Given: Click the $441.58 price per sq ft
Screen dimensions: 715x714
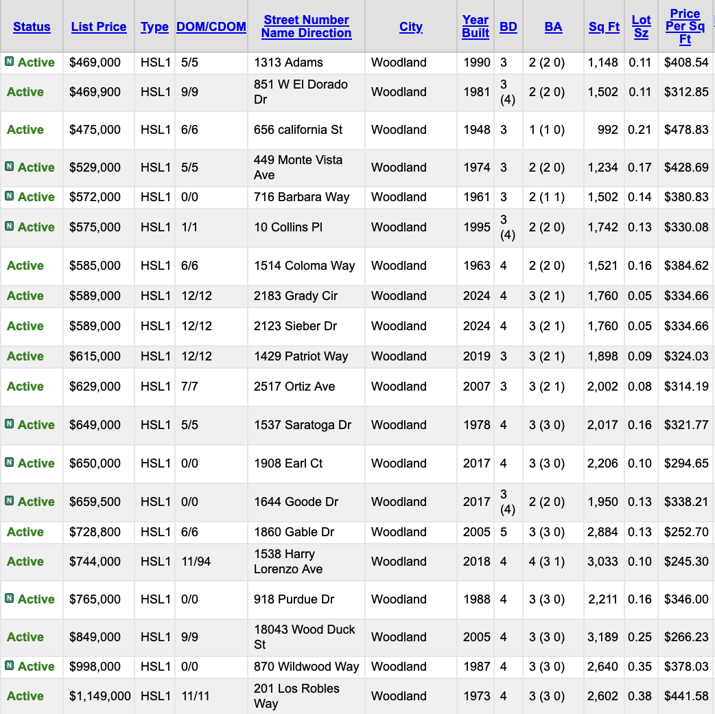Looking at the screenshot, I should click(686, 696).
